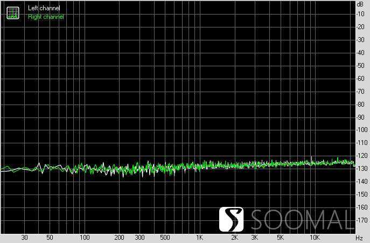
Task: Click the 500 Hz frequency label
Action: click(165, 238)
